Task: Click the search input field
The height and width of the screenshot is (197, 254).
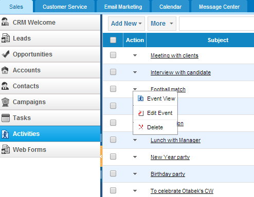Action: tap(216, 24)
